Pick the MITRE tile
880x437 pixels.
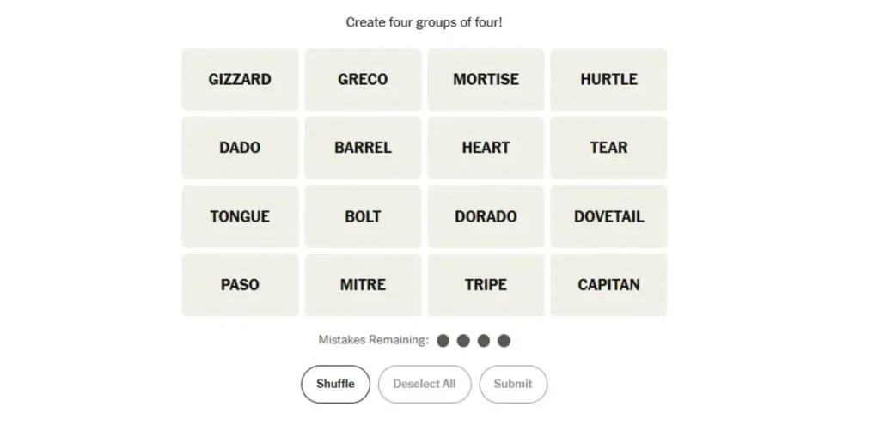(363, 285)
